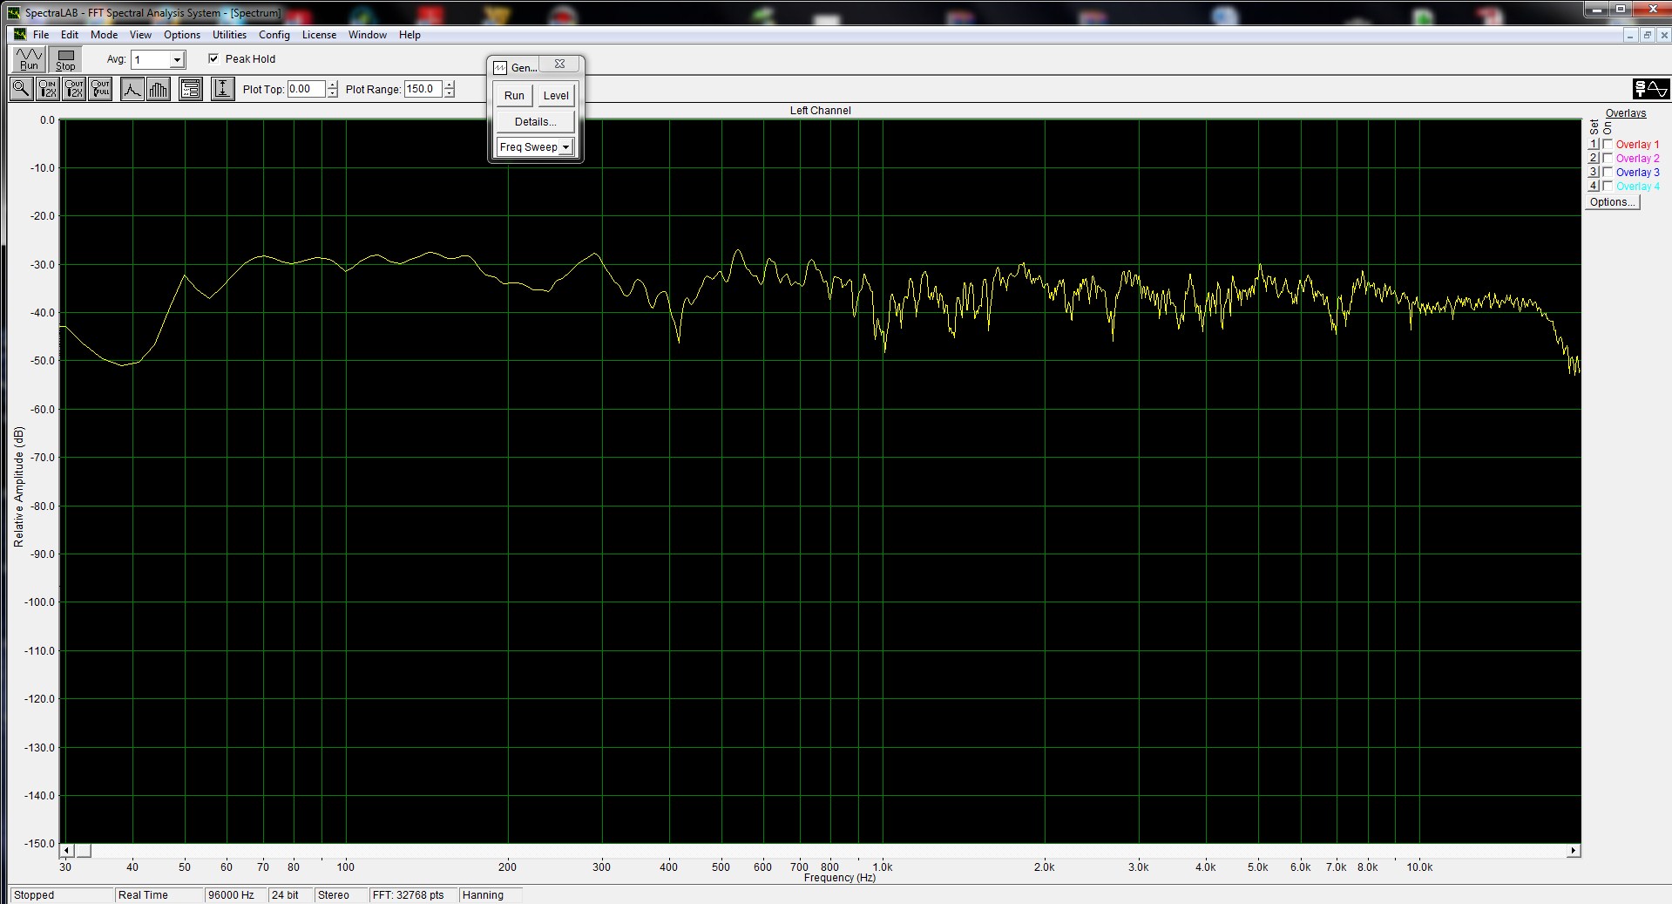
Task: Open the Help menu
Action: coord(410,35)
